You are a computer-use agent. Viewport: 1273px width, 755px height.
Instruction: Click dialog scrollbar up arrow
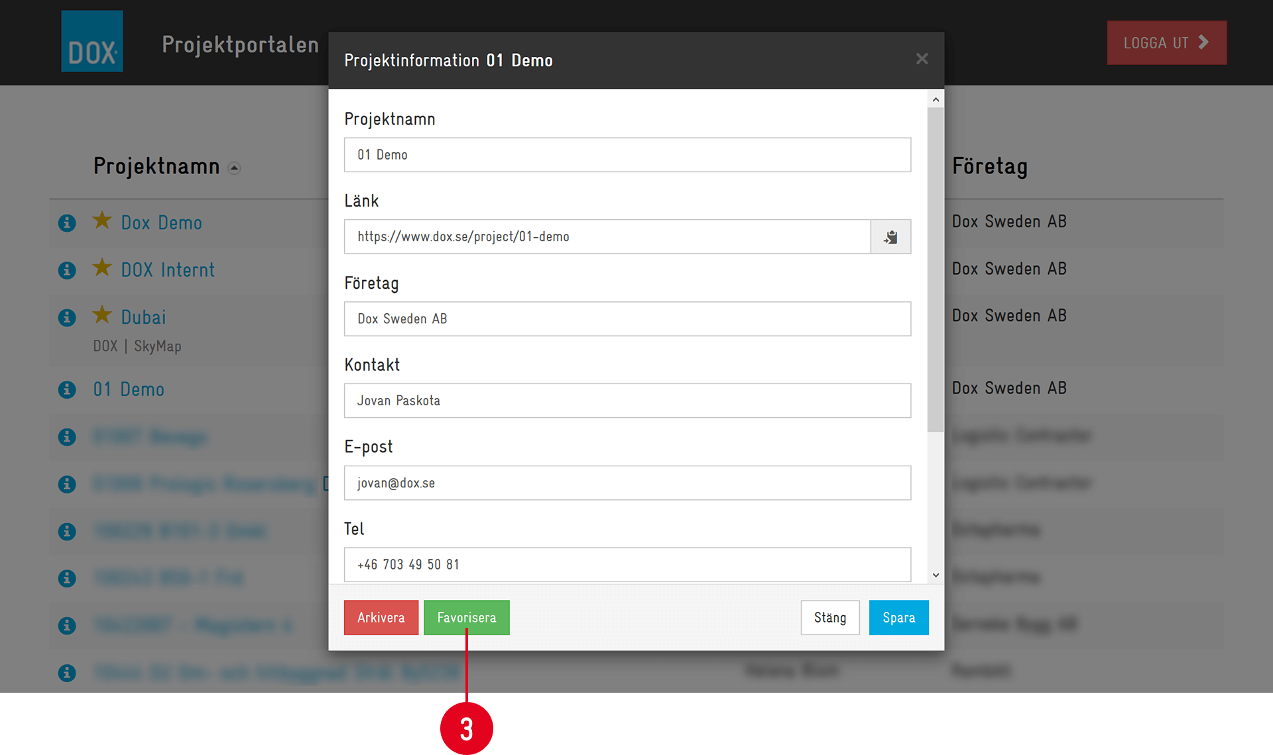coord(936,99)
